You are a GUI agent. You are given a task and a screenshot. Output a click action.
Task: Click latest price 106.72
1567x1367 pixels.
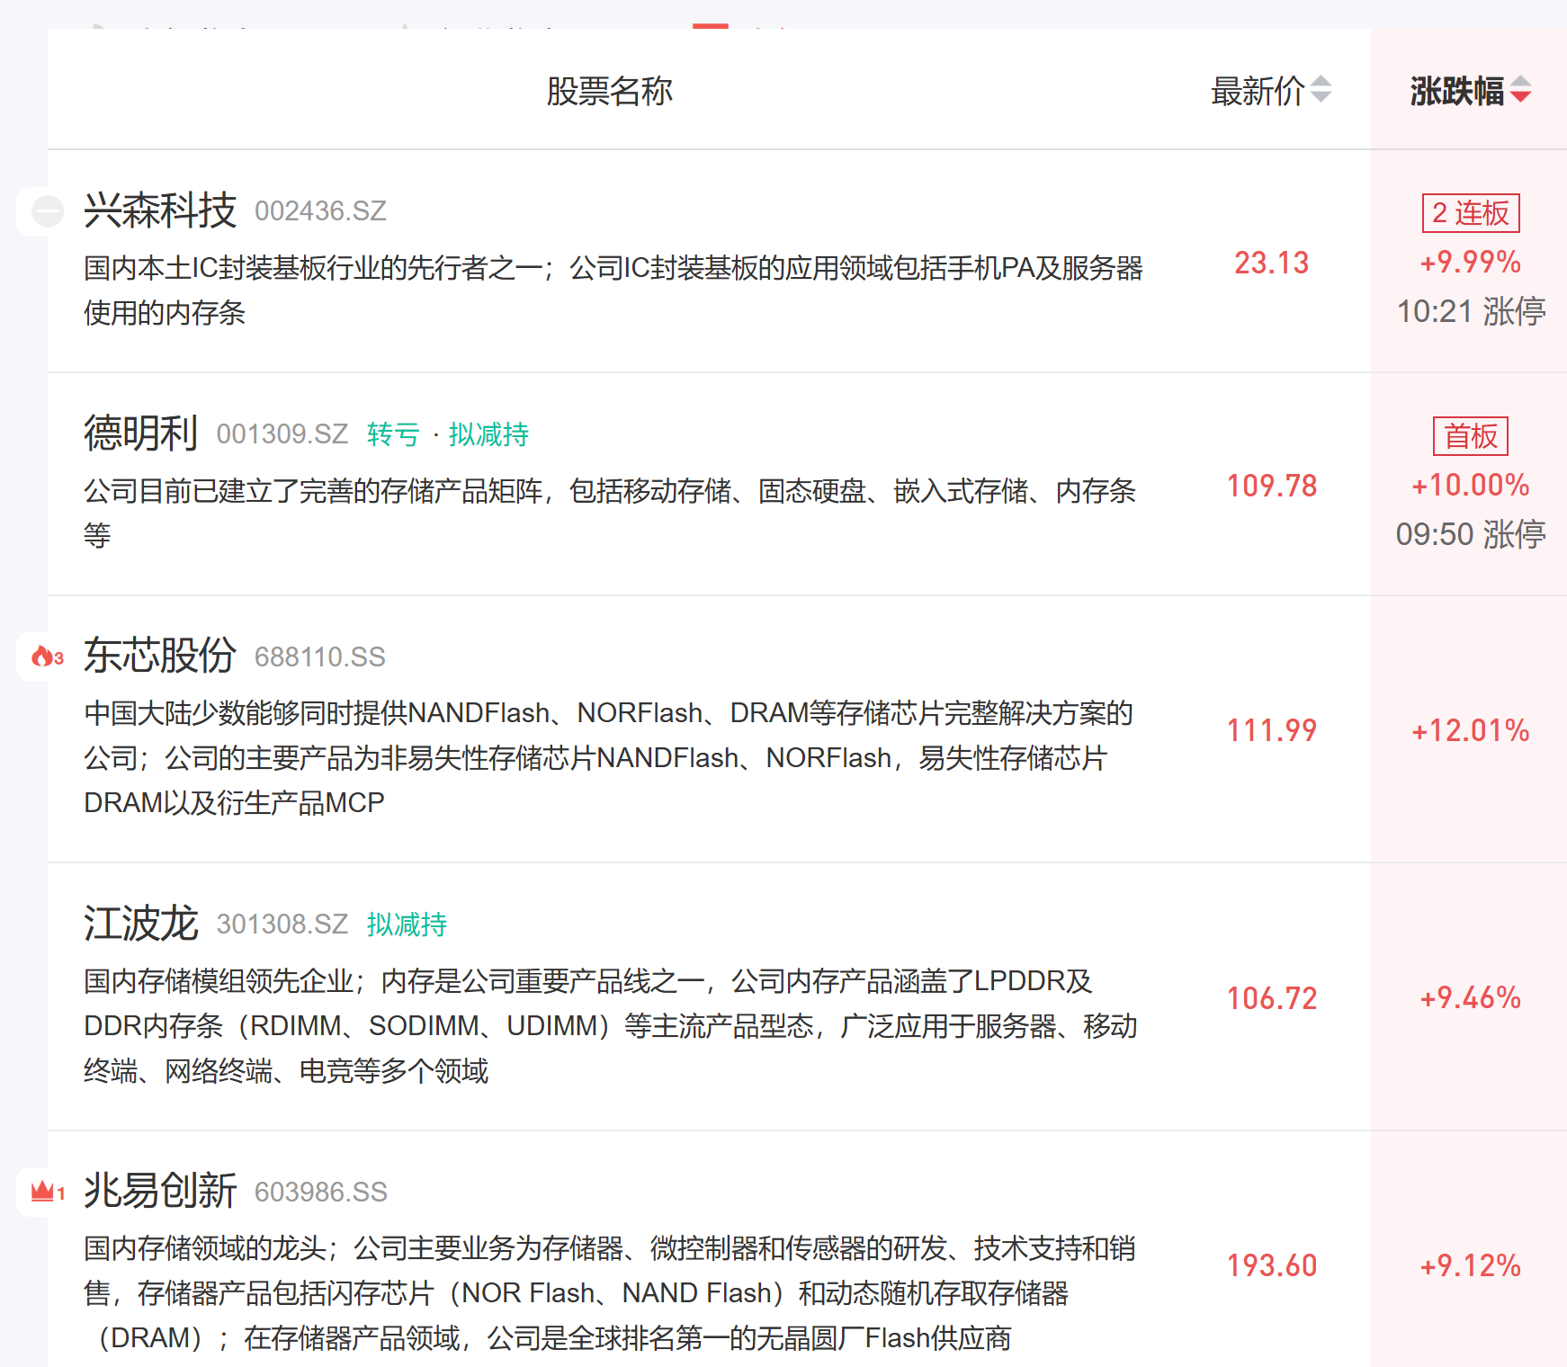click(1272, 998)
